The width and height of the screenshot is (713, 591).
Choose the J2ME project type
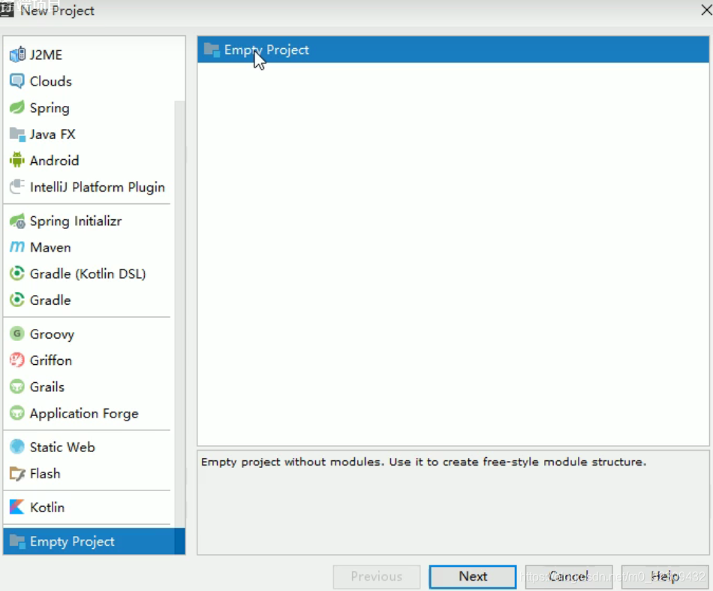(x=89, y=55)
